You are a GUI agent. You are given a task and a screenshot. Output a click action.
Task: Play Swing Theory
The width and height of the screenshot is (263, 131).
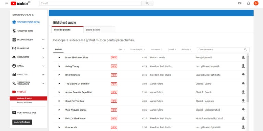click(59, 66)
